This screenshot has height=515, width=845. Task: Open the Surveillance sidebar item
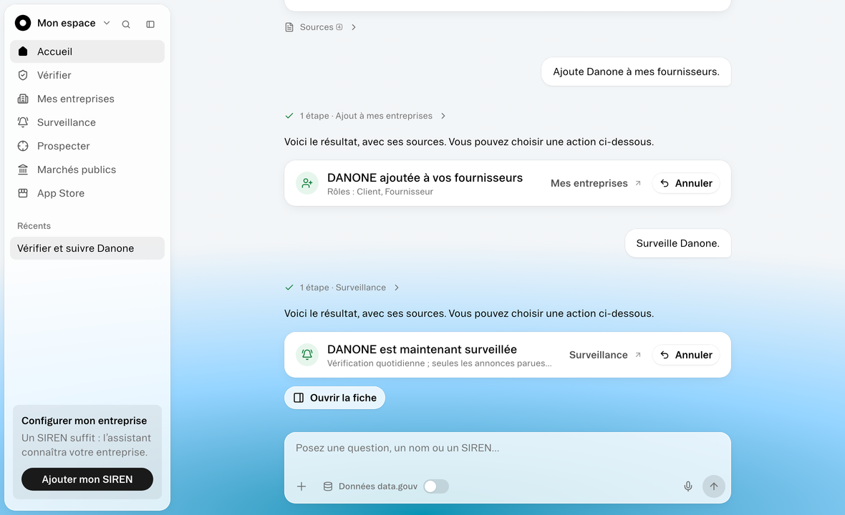(x=87, y=123)
